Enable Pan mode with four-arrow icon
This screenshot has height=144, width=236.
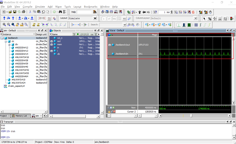click(x=215, y=19)
